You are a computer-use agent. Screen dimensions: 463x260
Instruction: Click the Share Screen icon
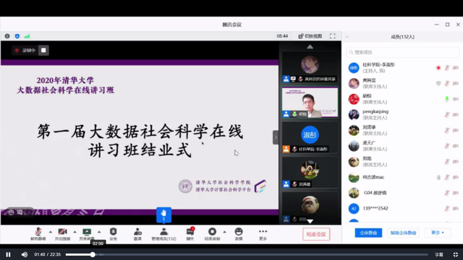pos(87,232)
